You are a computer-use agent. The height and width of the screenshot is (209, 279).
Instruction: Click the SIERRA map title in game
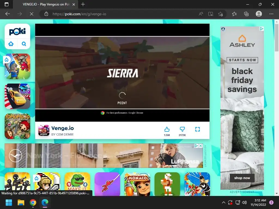[x=122, y=73]
